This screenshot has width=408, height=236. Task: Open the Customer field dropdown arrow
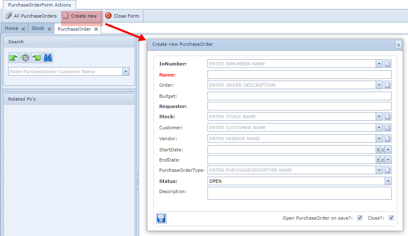coord(379,128)
